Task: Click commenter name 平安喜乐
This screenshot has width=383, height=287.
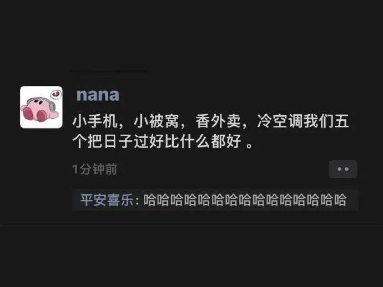Action: tap(107, 200)
